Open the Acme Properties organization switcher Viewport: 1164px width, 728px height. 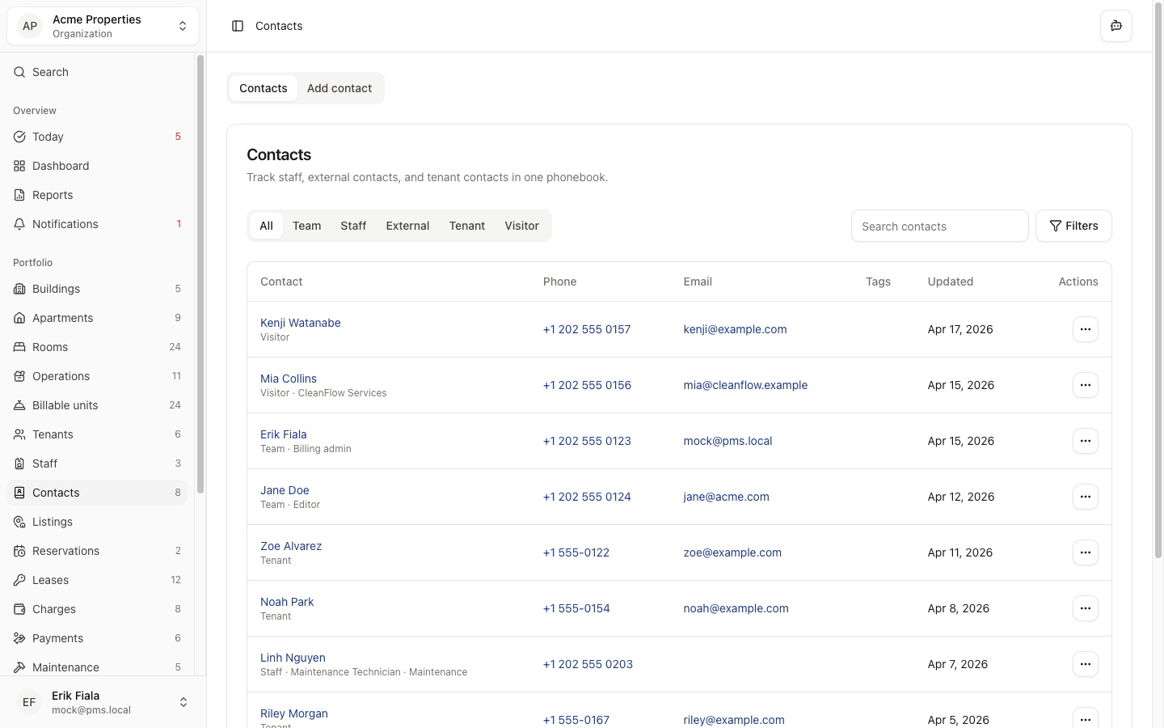[x=103, y=25]
